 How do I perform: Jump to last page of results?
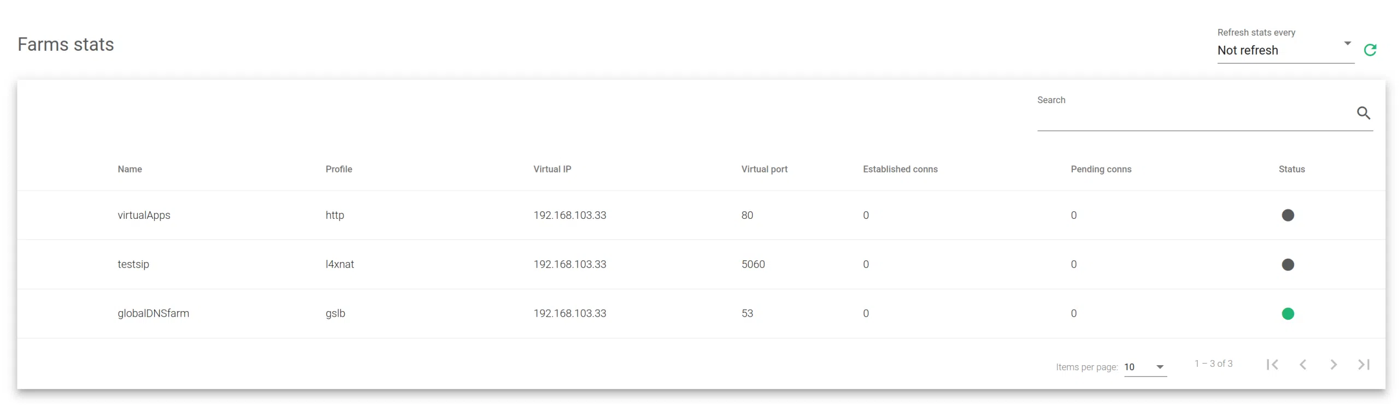tap(1364, 365)
